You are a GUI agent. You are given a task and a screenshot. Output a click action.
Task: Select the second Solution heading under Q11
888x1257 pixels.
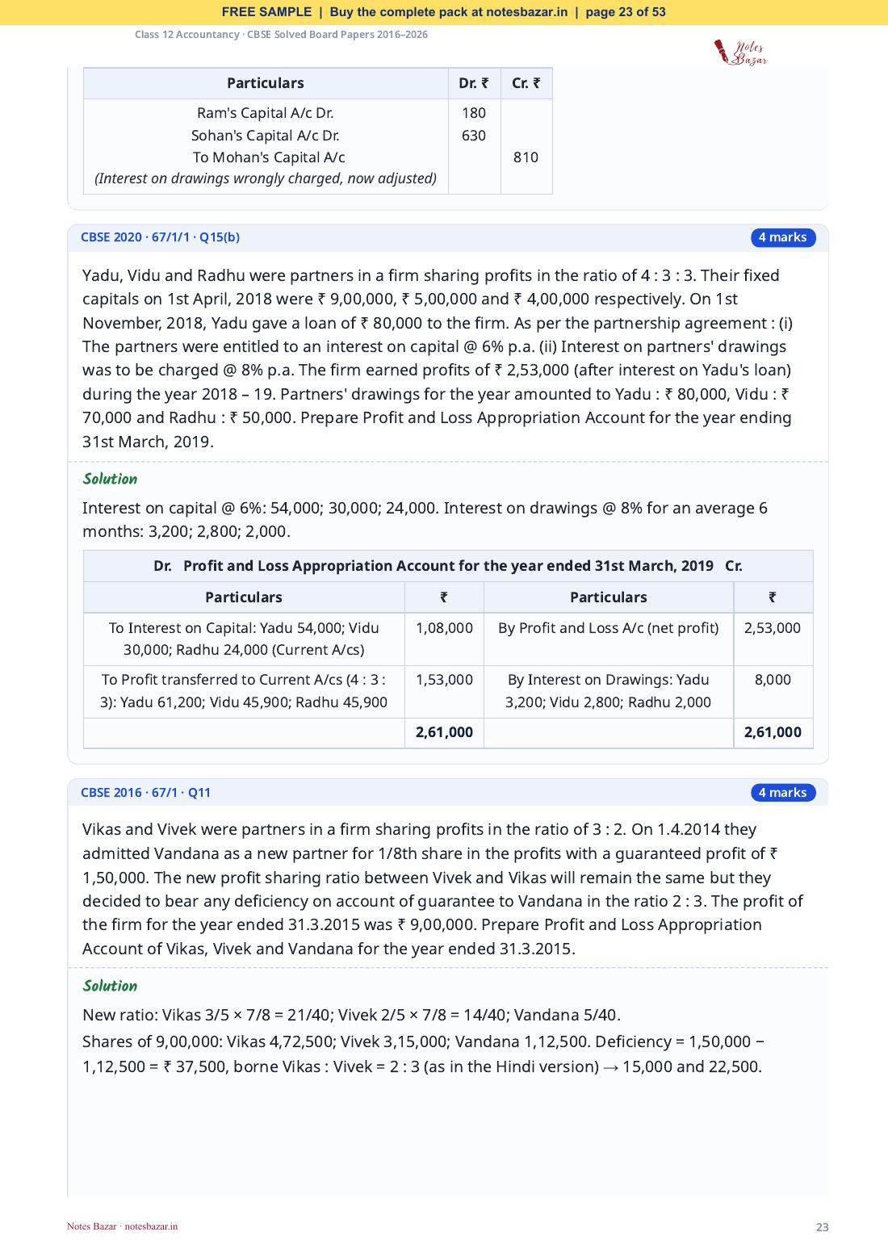[x=110, y=986]
